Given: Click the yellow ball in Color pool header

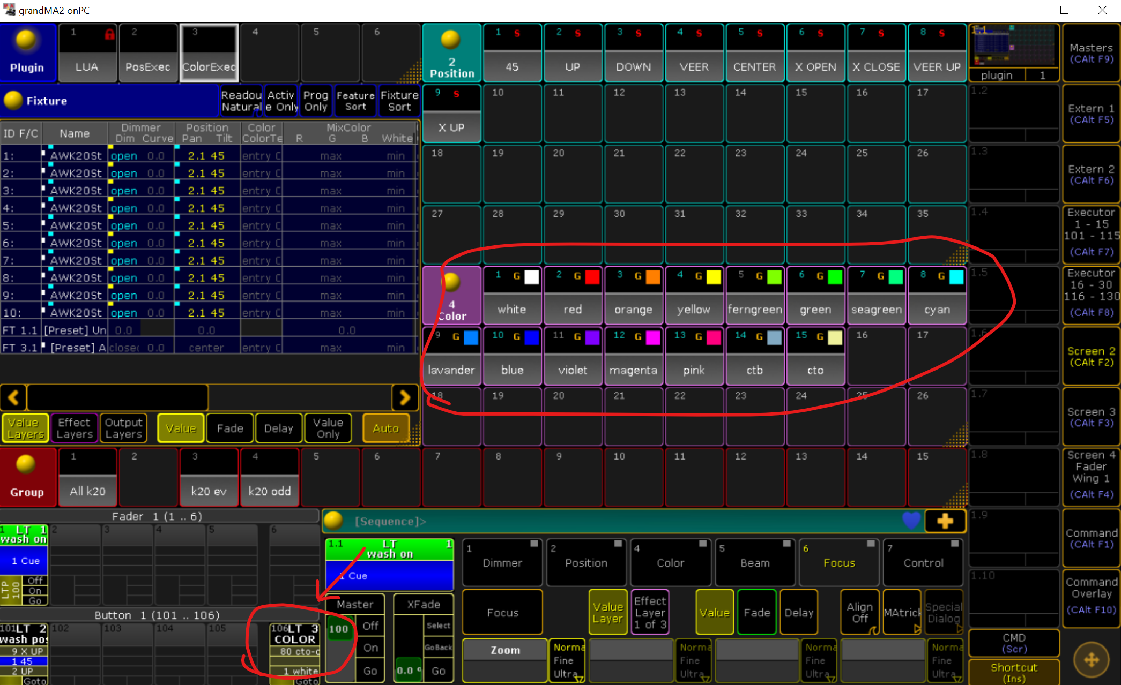Looking at the screenshot, I should pyautogui.click(x=451, y=281).
